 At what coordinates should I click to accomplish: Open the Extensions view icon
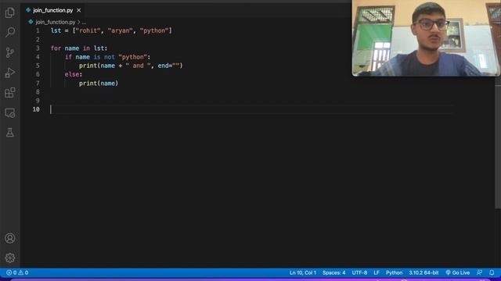(x=10, y=93)
